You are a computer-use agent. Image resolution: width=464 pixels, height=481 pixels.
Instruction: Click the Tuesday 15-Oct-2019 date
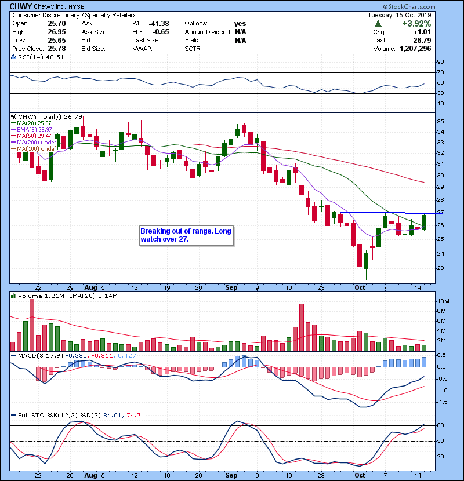coord(400,15)
